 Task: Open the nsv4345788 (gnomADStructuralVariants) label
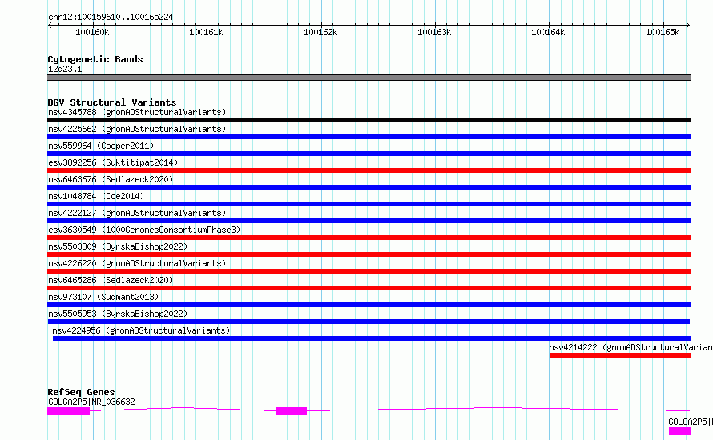click(x=137, y=112)
